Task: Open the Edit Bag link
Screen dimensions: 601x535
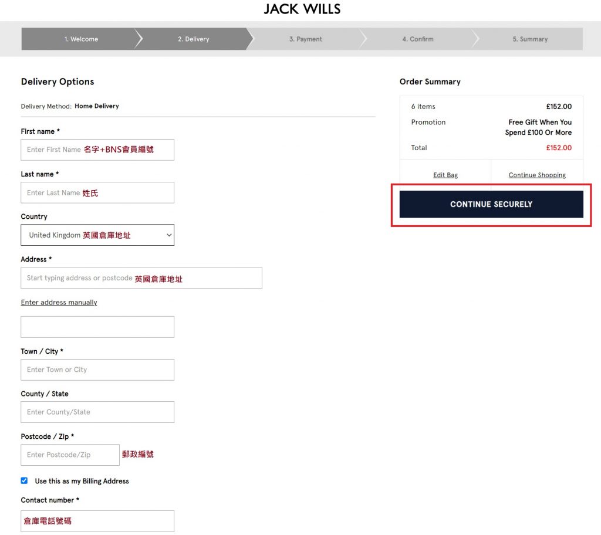Action: [x=445, y=175]
